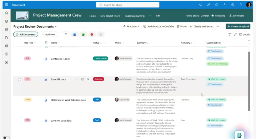Go to the Roadmap planning nav item

134,16
